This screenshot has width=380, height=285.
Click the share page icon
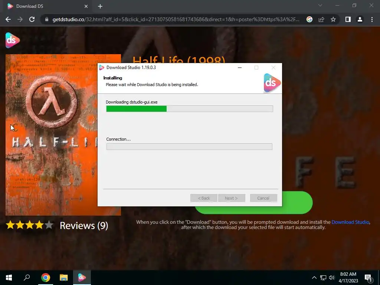[x=321, y=19]
